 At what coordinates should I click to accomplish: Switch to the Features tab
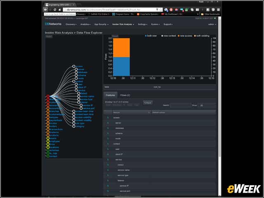(x=110, y=95)
